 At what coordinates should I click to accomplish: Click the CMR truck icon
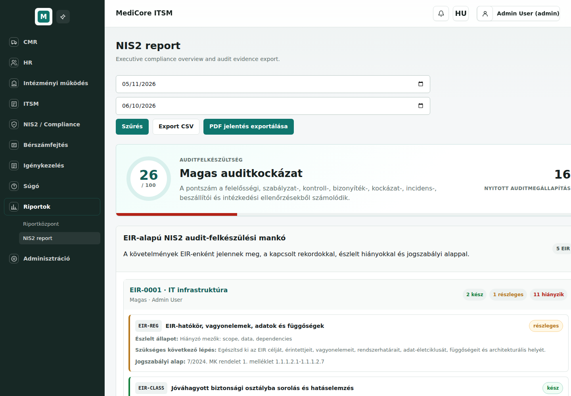(14, 42)
